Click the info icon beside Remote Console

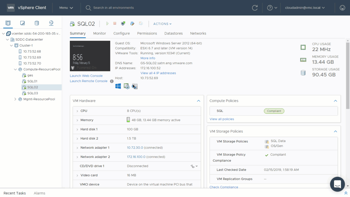[x=112, y=81]
